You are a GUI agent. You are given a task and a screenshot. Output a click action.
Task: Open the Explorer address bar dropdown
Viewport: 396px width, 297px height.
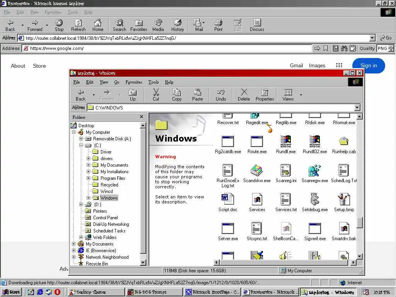pos(357,108)
